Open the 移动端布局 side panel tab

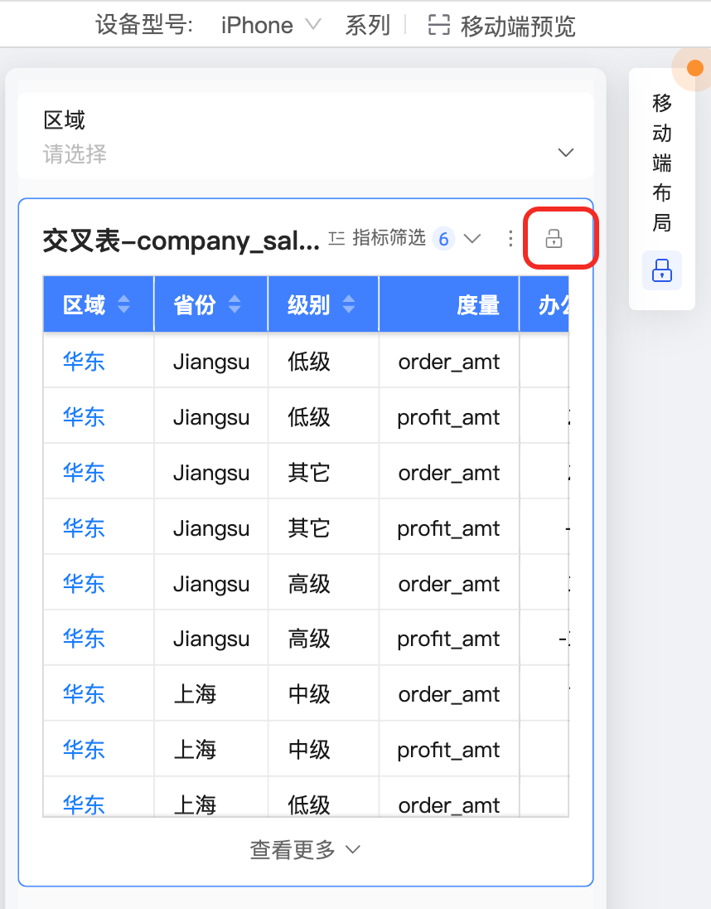(x=661, y=163)
